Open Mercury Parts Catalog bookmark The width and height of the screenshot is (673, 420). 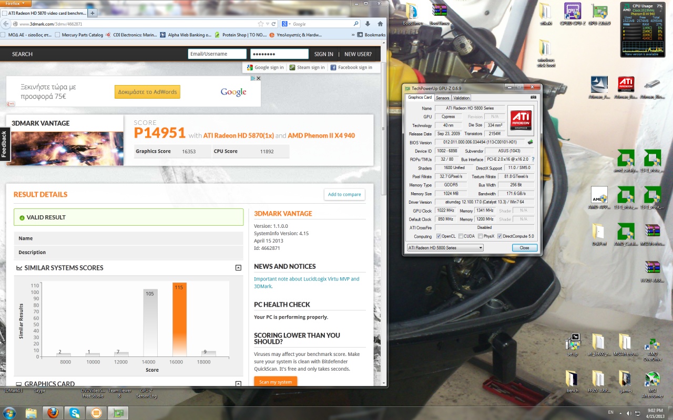click(78, 35)
